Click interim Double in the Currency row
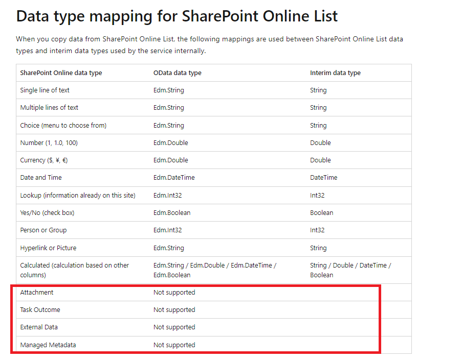 point(320,160)
